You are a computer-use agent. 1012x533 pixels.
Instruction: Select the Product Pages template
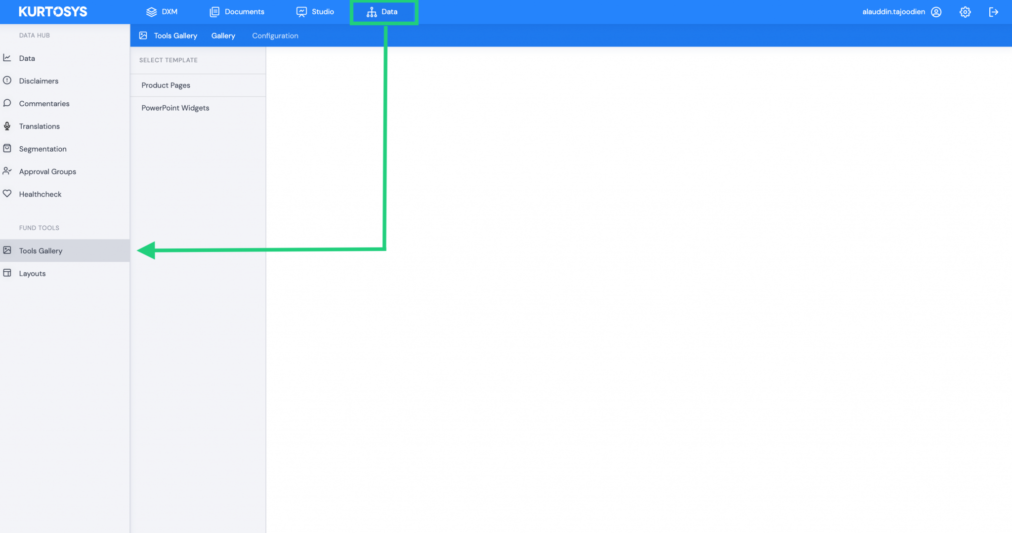166,85
